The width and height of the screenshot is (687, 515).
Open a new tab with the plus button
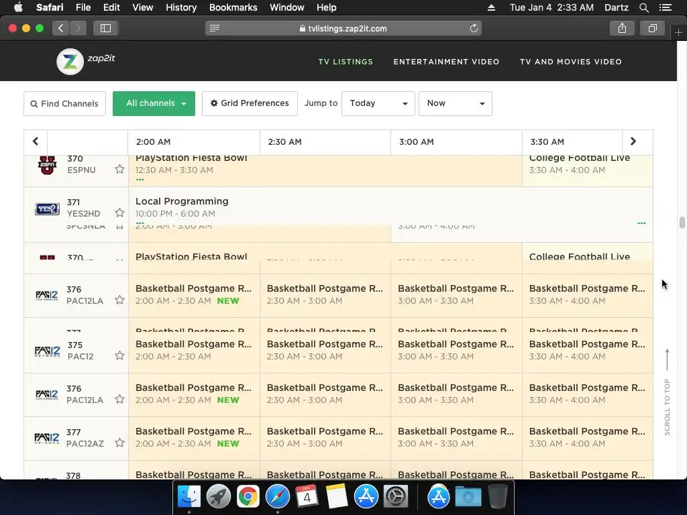(678, 32)
